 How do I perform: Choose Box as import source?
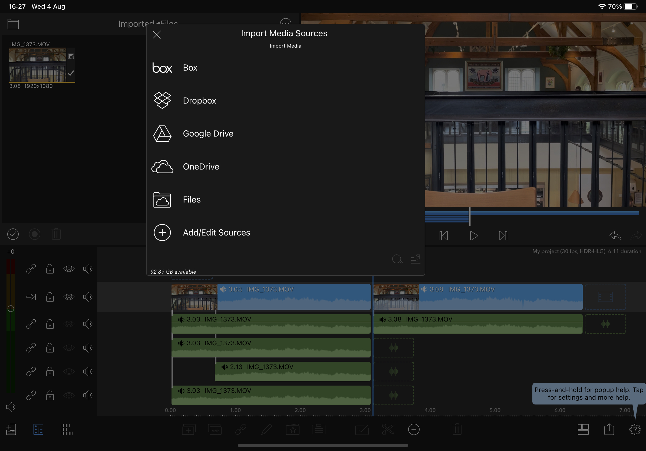[285, 68]
